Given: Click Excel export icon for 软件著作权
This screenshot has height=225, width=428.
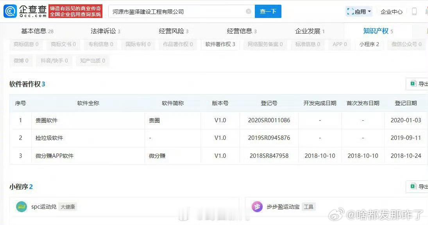Looking at the screenshot, I should point(414,84).
